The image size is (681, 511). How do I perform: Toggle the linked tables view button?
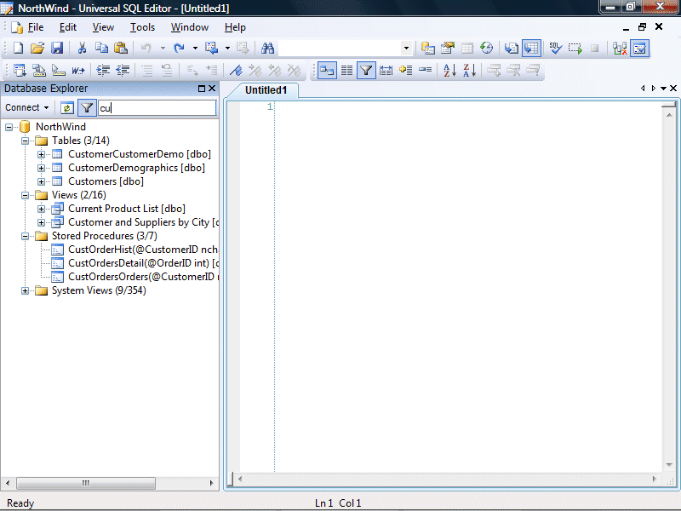(327, 71)
